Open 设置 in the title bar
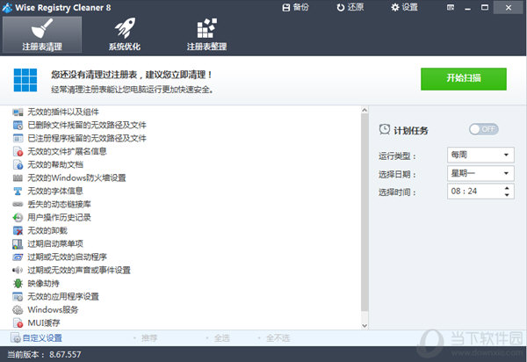 pyautogui.click(x=404, y=7)
